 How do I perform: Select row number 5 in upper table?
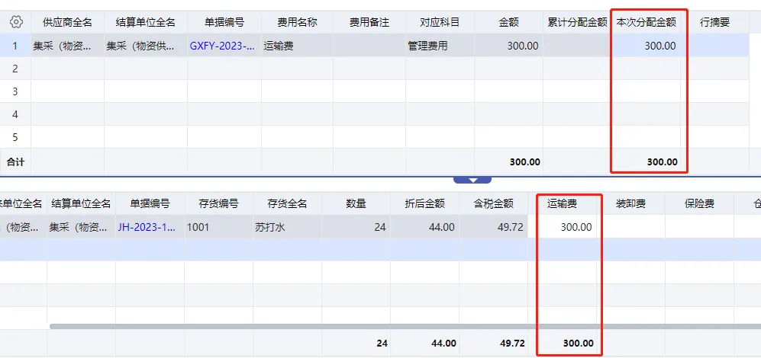tap(15, 138)
